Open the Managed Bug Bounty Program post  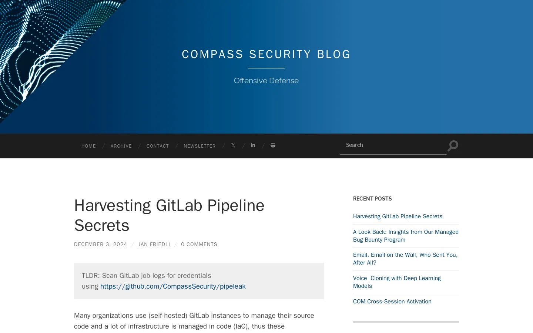[x=406, y=236]
